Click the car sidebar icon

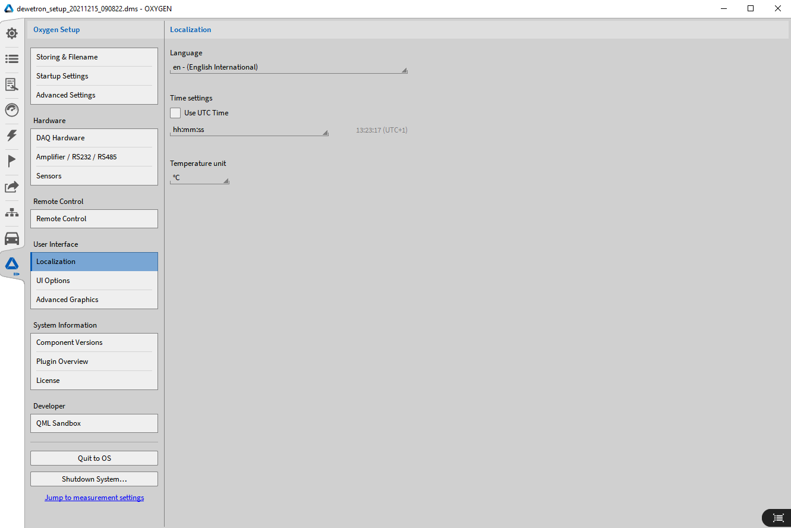[x=12, y=238]
